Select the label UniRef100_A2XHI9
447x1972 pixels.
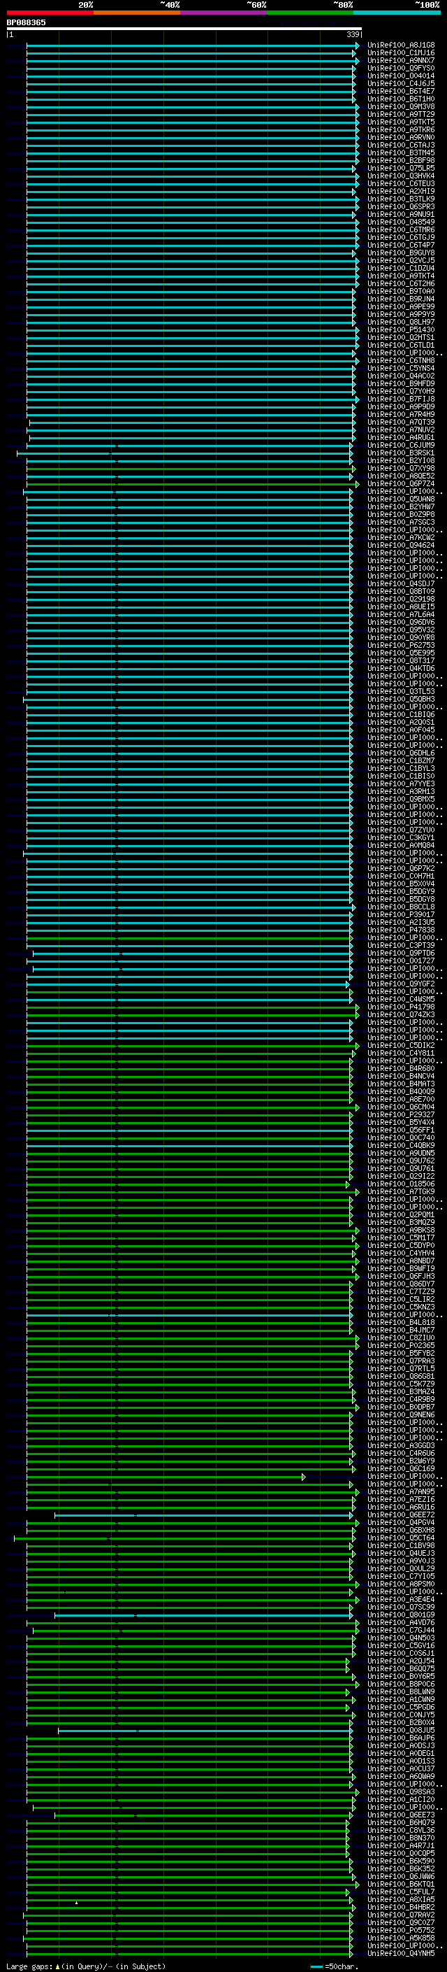[401, 192]
